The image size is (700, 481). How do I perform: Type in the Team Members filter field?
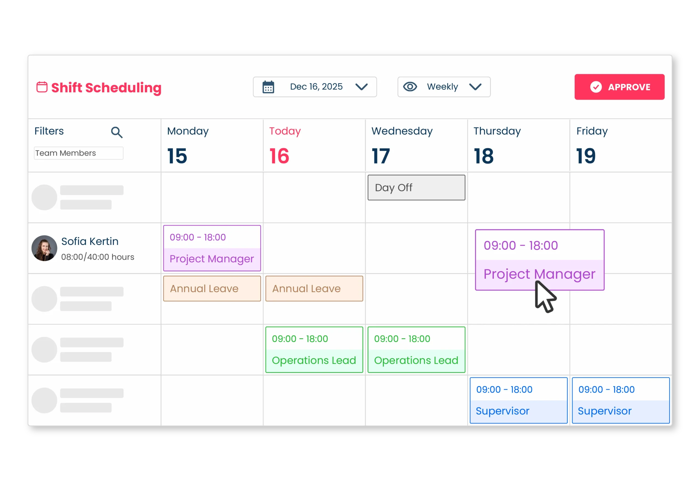[78, 153]
